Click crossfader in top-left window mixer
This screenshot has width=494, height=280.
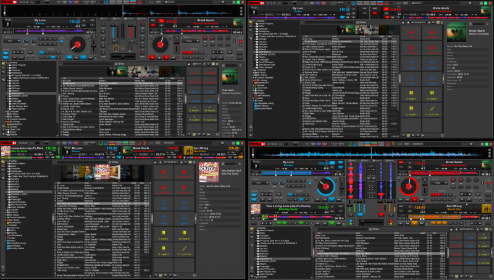(x=123, y=56)
